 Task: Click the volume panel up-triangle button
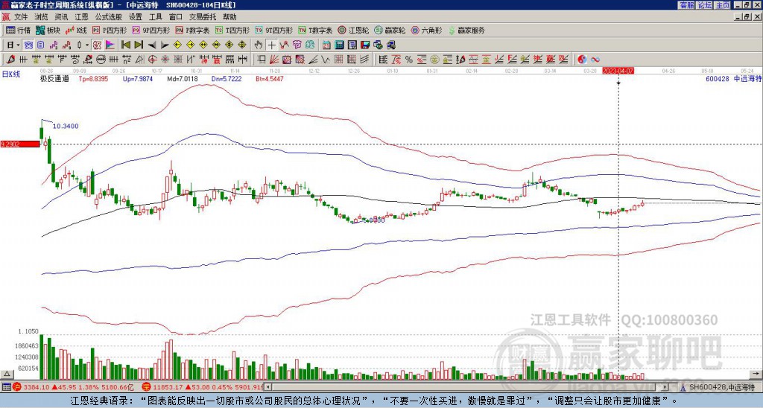7,374
